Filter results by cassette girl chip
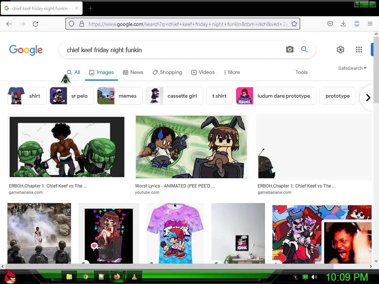 (175, 96)
